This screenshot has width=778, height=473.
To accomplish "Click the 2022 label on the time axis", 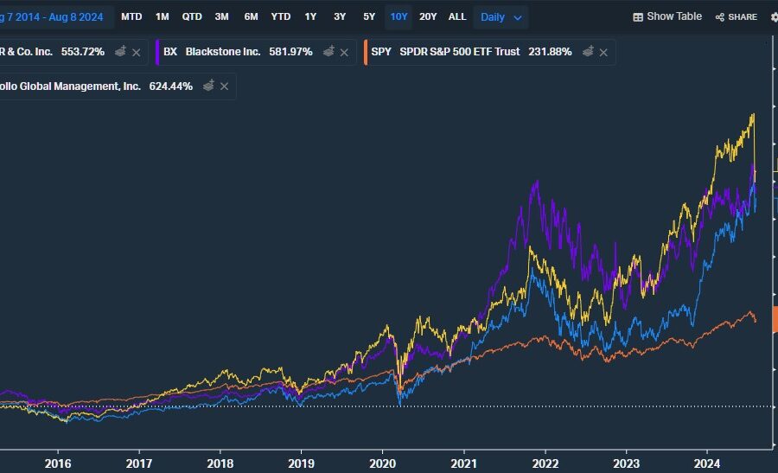I will coord(545,464).
